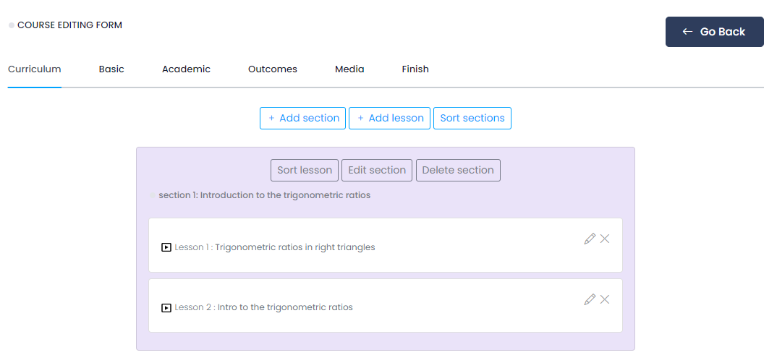Remove Lesson 2 with its X icon
Image resolution: width=777 pixels, height=355 pixels.
pyautogui.click(x=605, y=299)
